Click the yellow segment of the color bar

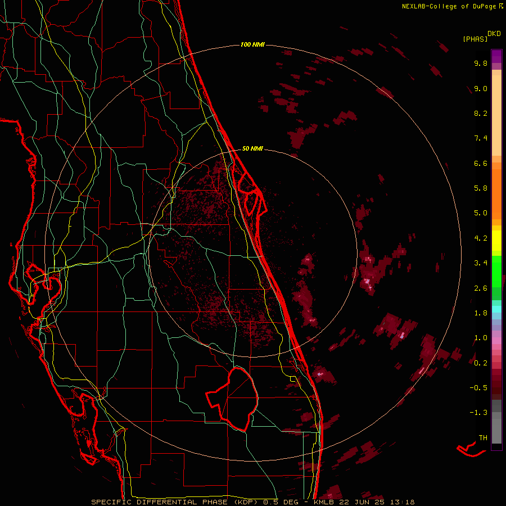[x=496, y=241]
